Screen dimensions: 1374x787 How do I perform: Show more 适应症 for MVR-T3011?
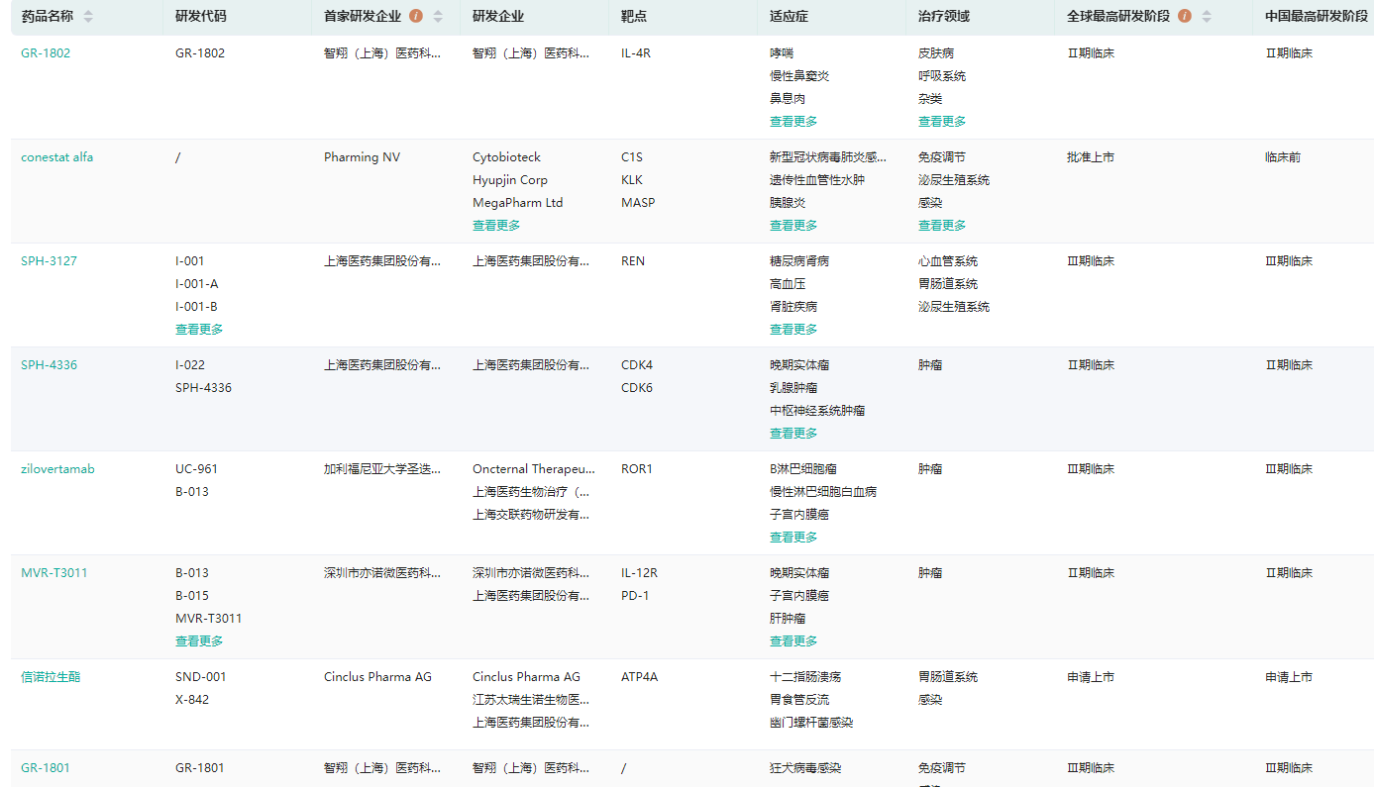click(793, 641)
